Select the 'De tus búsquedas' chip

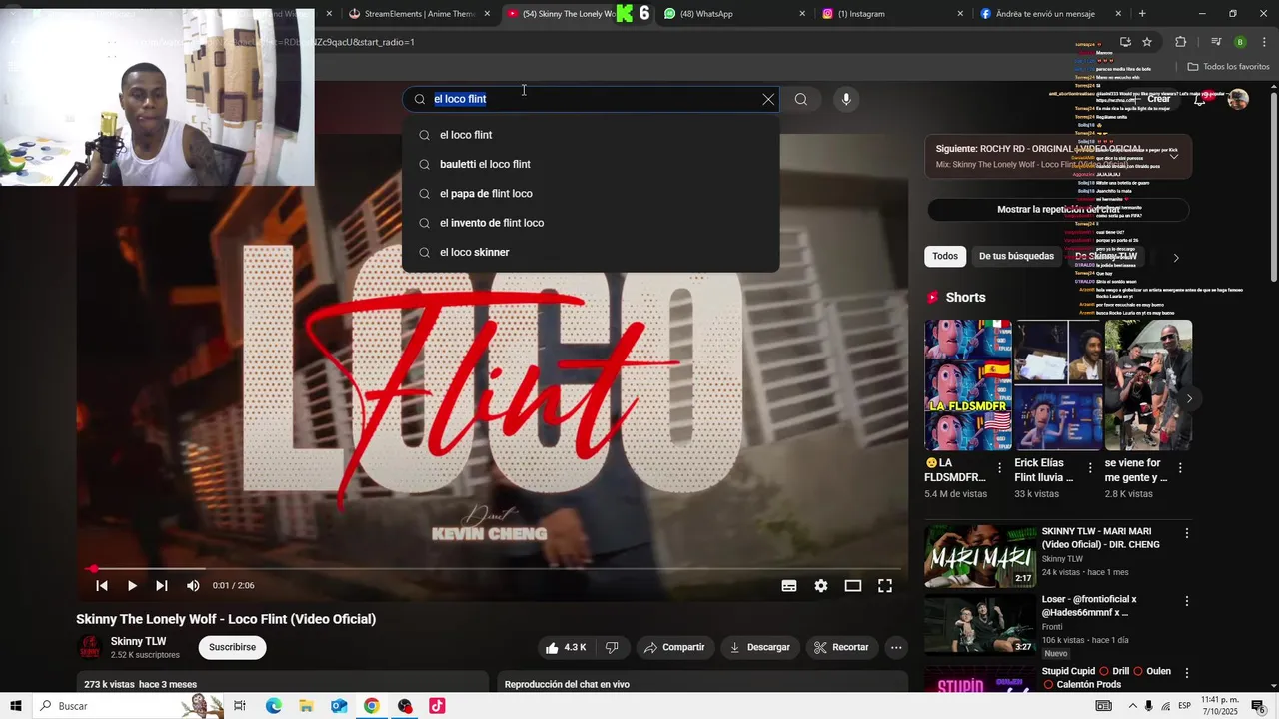pos(1016,256)
